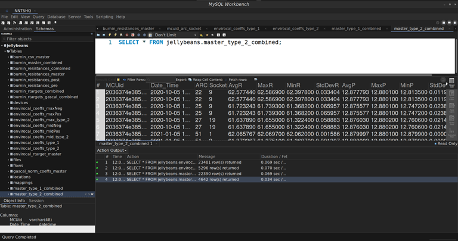The image size is (458, 241).
Task: Export recordset to external file icon
Action: pyautogui.click(x=190, y=79)
